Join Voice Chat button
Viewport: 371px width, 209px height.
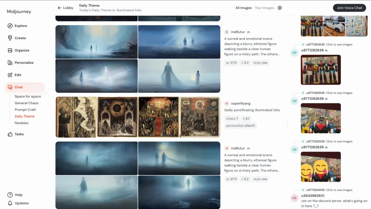[x=349, y=8]
